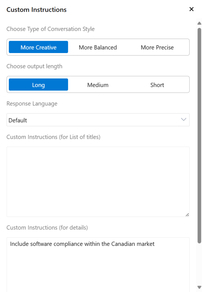Click the Response Language chevron arrow
The image size is (202, 292).
tap(184, 120)
